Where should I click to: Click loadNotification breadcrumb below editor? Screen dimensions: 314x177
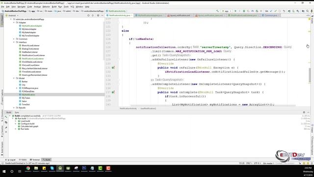(148, 108)
